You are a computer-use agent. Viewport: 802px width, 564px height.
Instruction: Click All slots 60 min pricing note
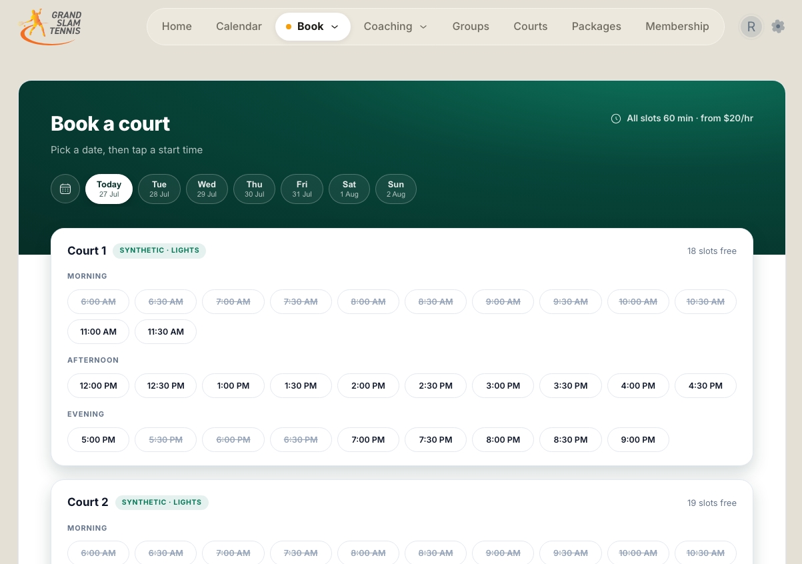(x=682, y=119)
